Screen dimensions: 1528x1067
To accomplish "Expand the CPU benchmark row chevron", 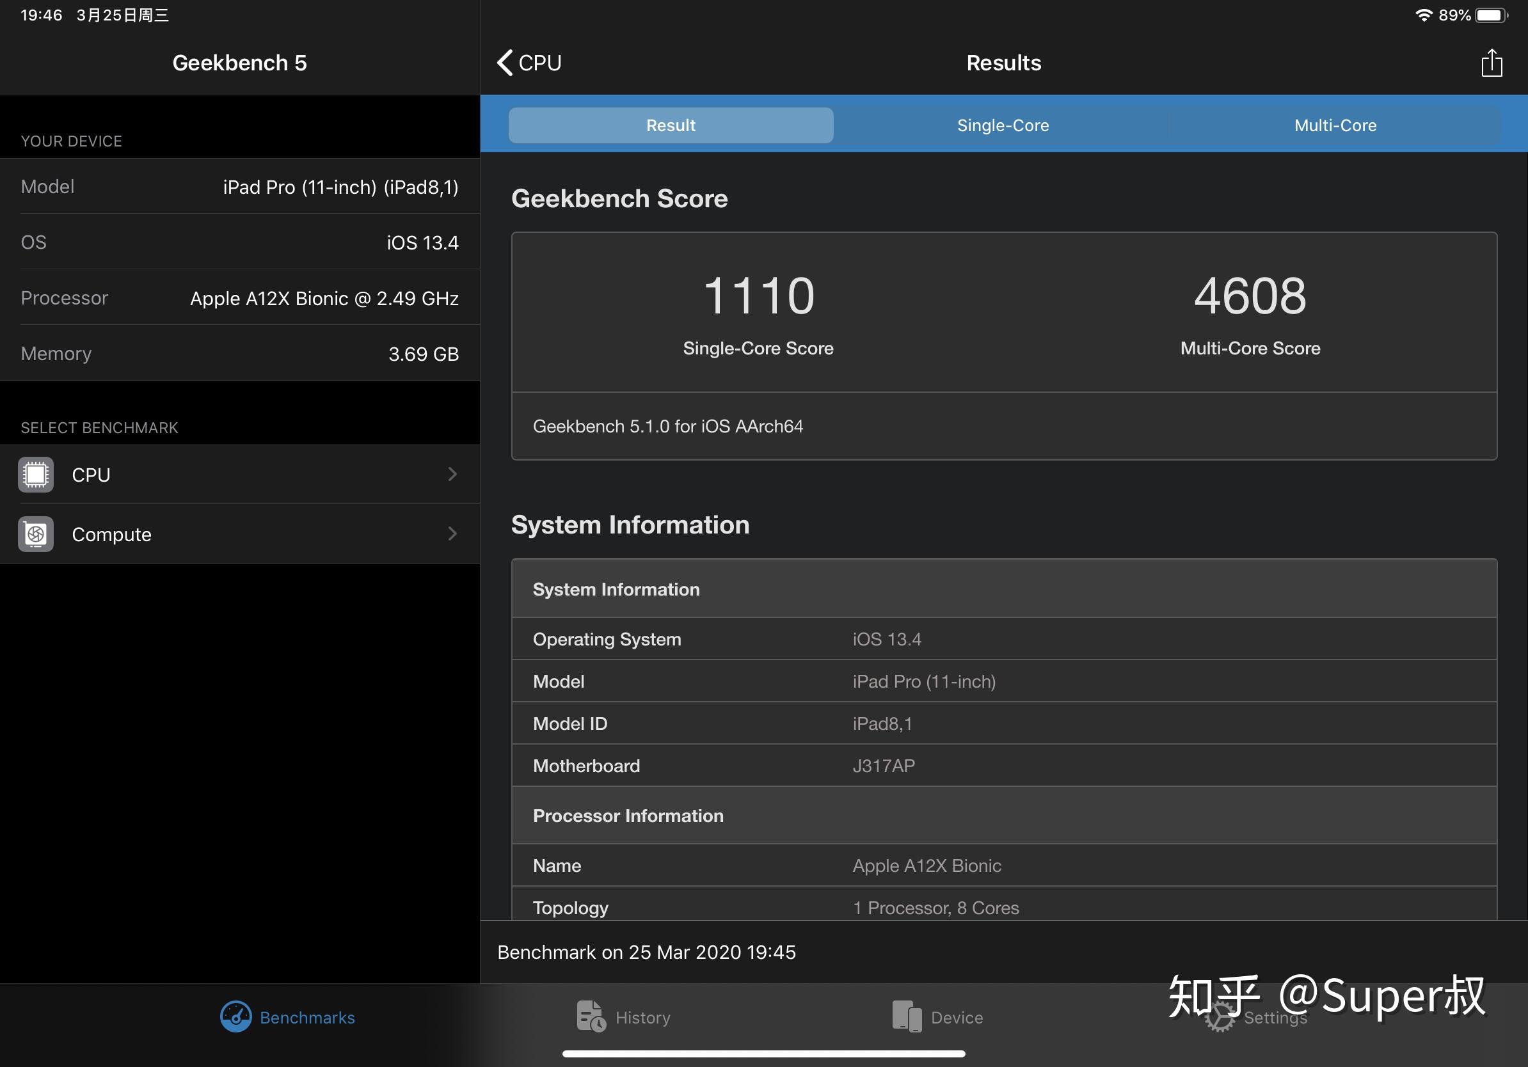I will point(452,473).
